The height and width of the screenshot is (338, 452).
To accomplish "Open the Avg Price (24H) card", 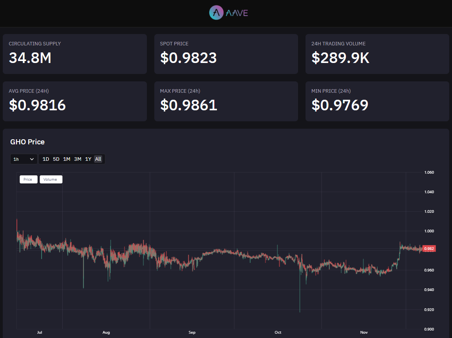I will click(x=75, y=101).
